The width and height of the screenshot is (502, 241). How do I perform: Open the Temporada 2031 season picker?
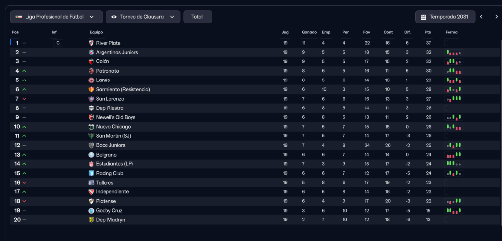coord(445,17)
